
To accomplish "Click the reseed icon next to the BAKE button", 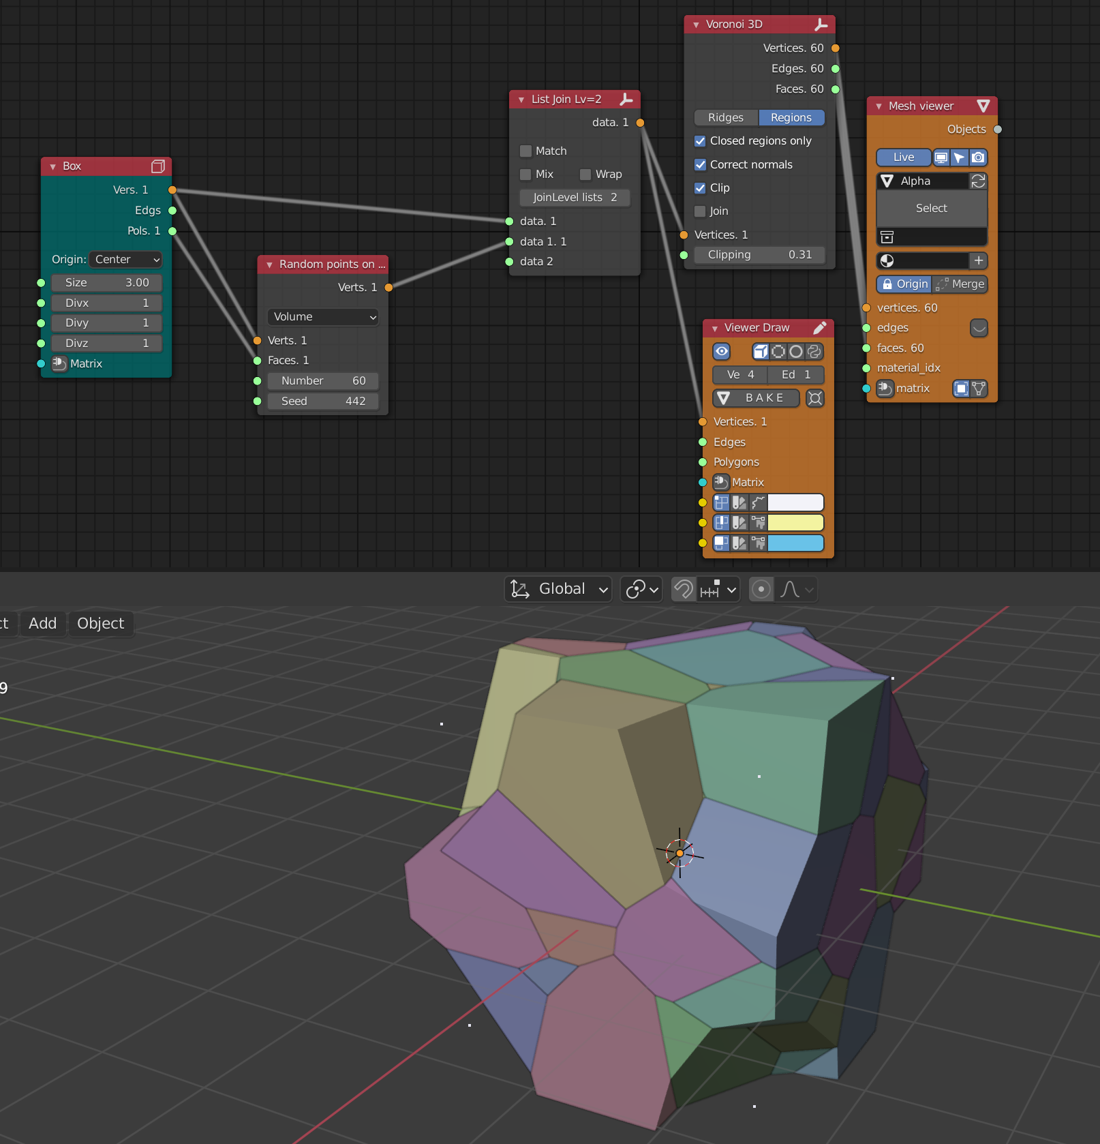I will click(814, 398).
